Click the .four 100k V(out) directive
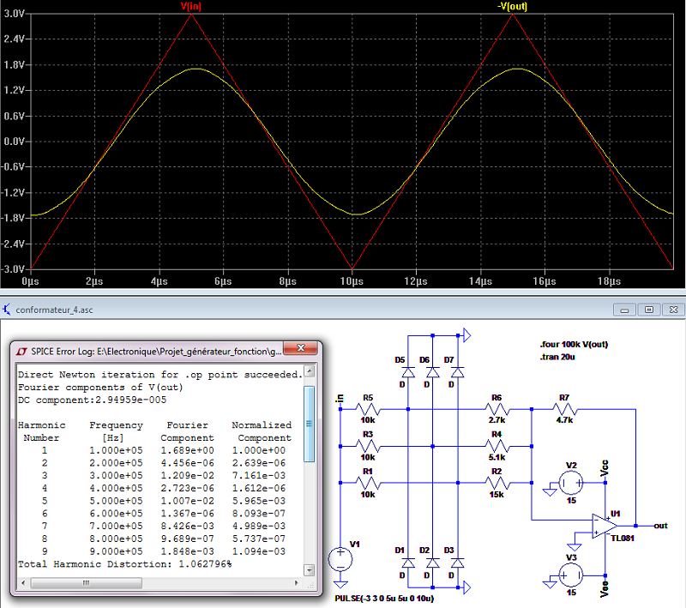The width and height of the screenshot is (686, 608). pos(574,344)
